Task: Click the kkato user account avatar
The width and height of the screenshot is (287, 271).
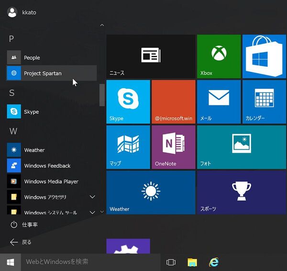Action: pyautogui.click(x=12, y=12)
